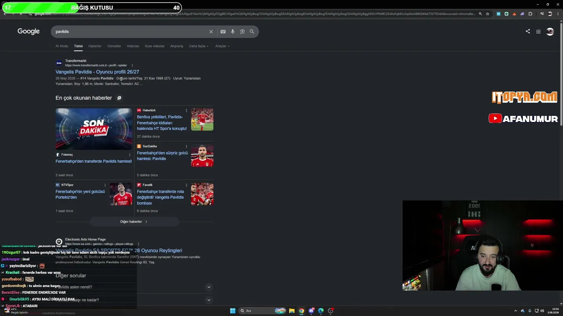Click the 'SON DAKİKA' news thumbnail
Image resolution: width=563 pixels, height=316 pixels.
pos(94,129)
